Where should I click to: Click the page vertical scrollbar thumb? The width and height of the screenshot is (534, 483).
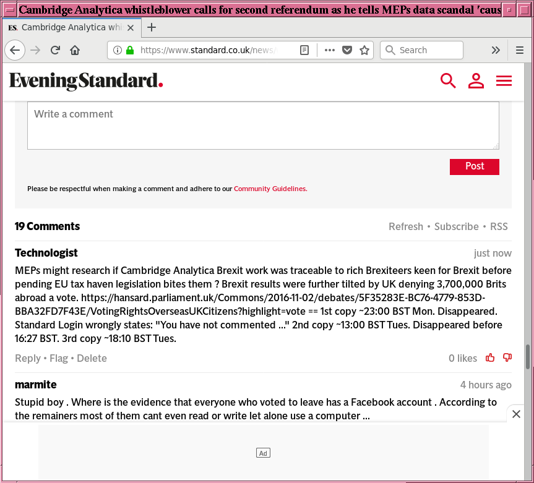[x=528, y=356]
